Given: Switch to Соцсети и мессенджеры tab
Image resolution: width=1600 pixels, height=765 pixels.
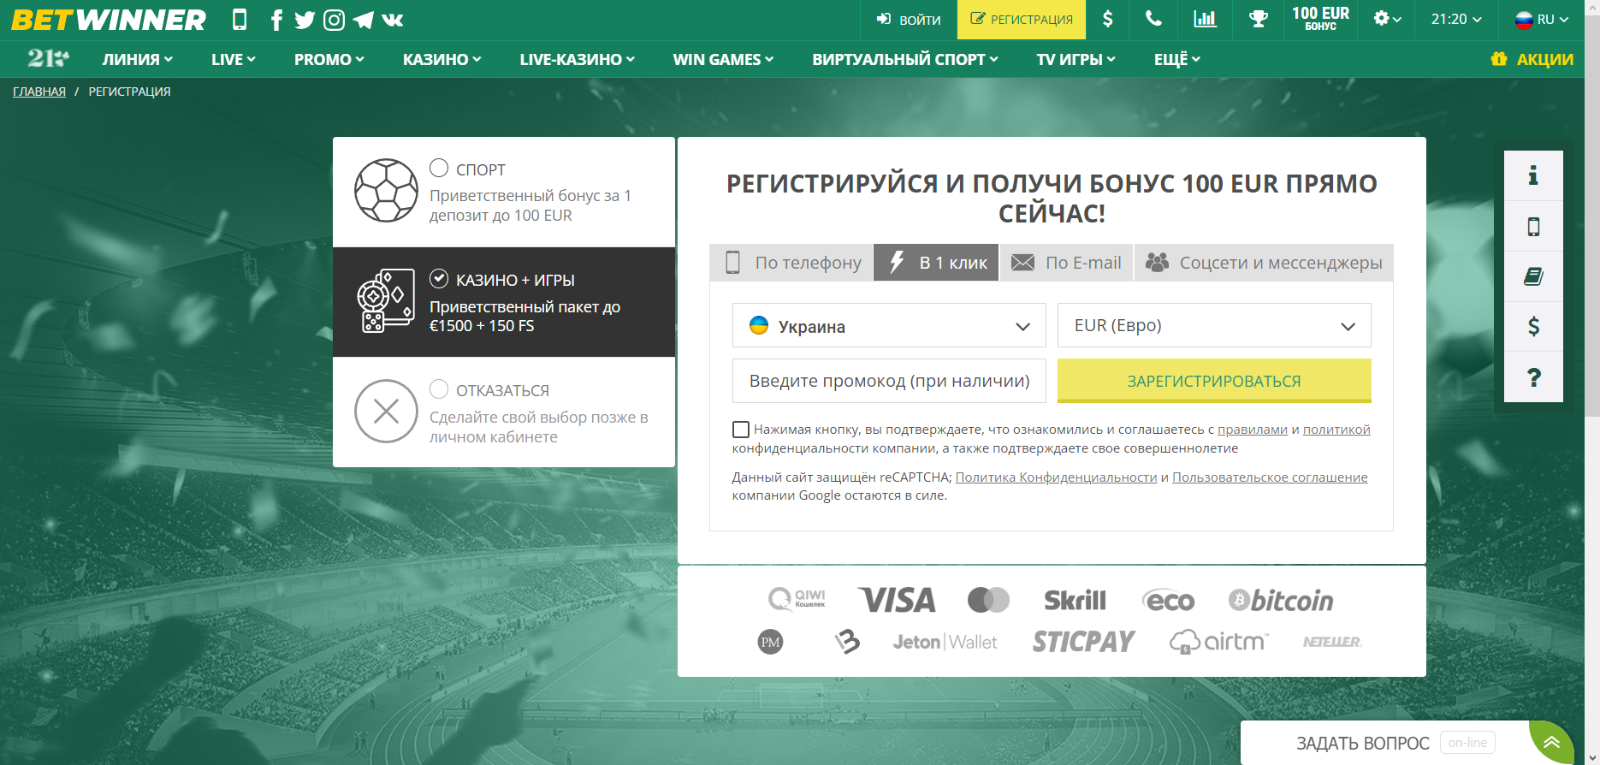Looking at the screenshot, I should [1264, 263].
